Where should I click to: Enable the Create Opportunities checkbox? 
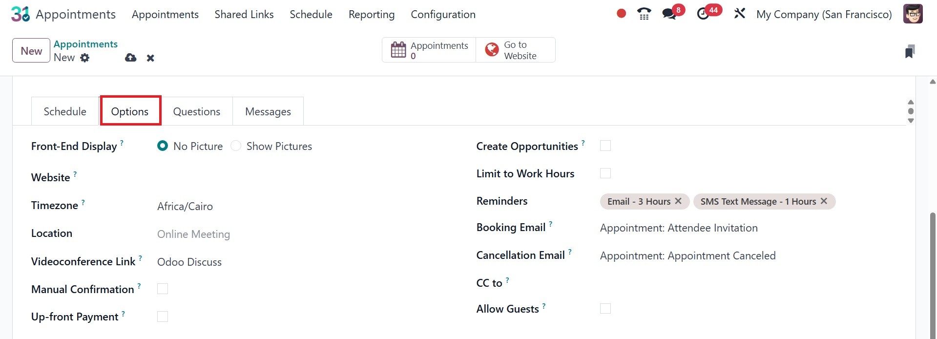pos(605,146)
